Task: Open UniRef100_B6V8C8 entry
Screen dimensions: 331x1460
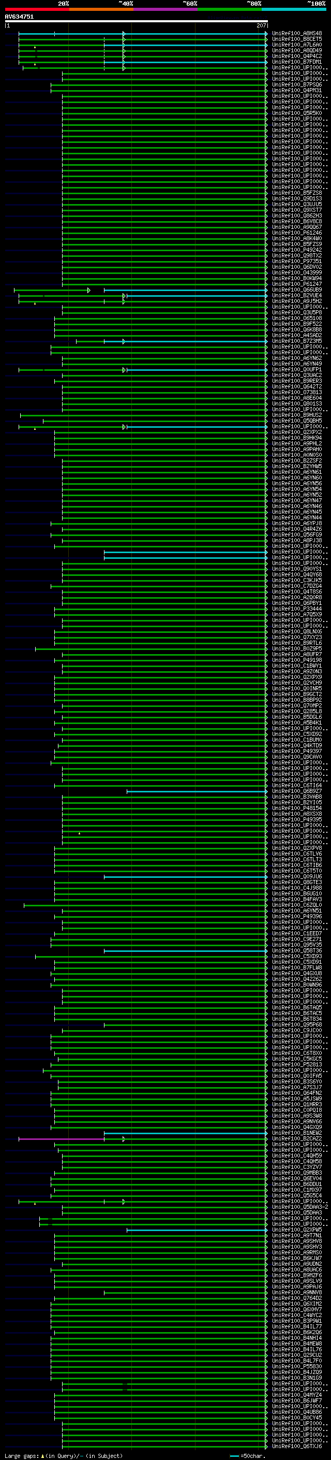Action: pos(297,221)
